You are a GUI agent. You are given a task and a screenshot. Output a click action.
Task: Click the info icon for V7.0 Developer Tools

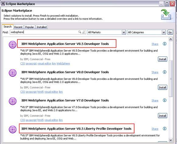click(165, 100)
